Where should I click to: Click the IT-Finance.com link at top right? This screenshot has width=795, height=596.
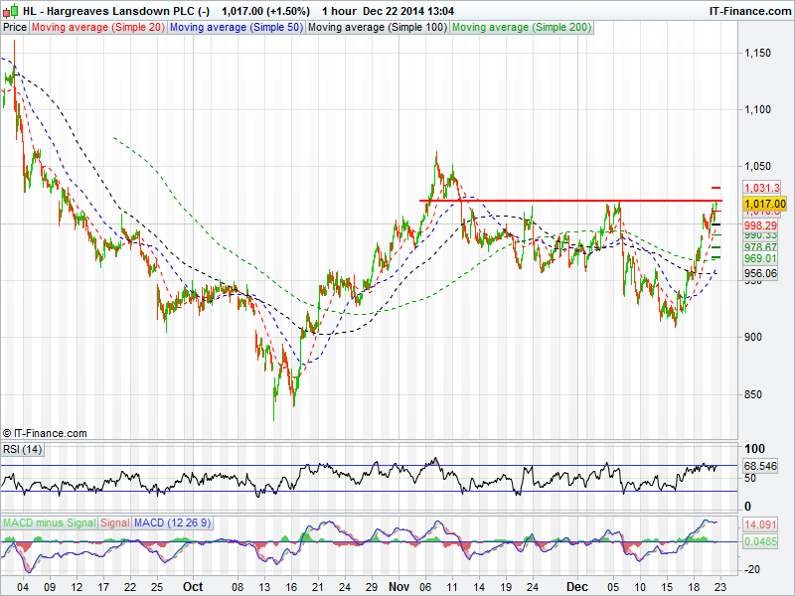[x=747, y=11]
